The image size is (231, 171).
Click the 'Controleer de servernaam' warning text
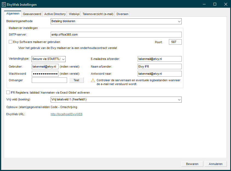point(138,82)
